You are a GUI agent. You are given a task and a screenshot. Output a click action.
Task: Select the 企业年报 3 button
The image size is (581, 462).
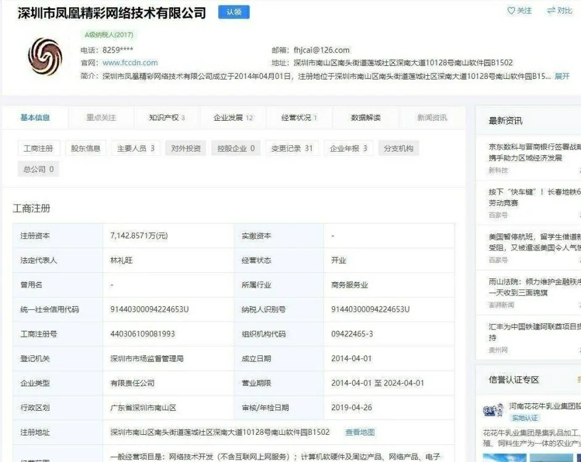348,148
